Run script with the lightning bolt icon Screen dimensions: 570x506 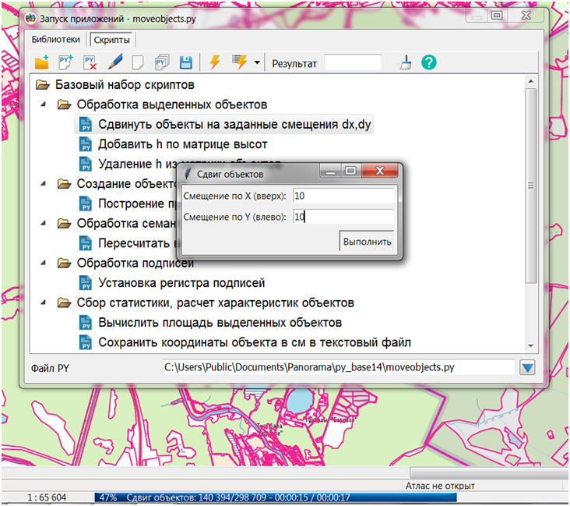click(214, 62)
